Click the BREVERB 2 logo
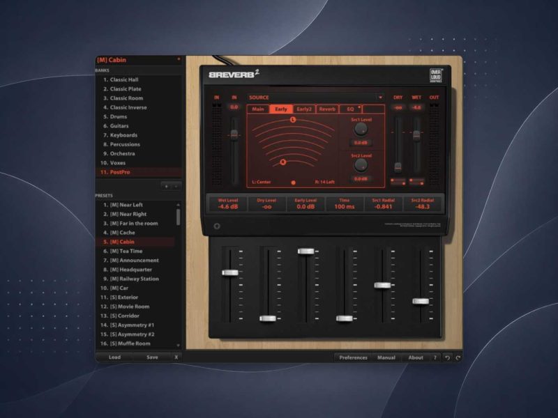558x418 pixels. (x=234, y=74)
